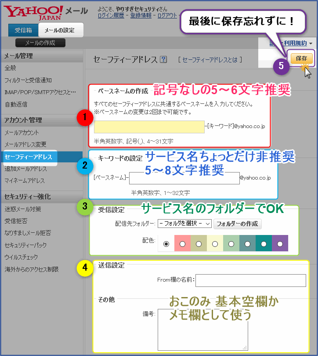The width and height of the screenshot is (318, 356).
Task: Focus the yellow ベースネーム input field
Action: (x=149, y=127)
